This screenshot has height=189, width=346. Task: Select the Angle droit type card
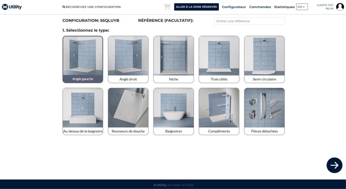click(x=128, y=59)
